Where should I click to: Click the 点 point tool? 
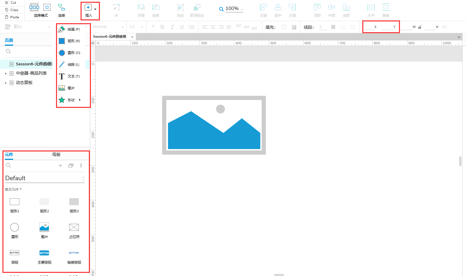click(x=116, y=8)
